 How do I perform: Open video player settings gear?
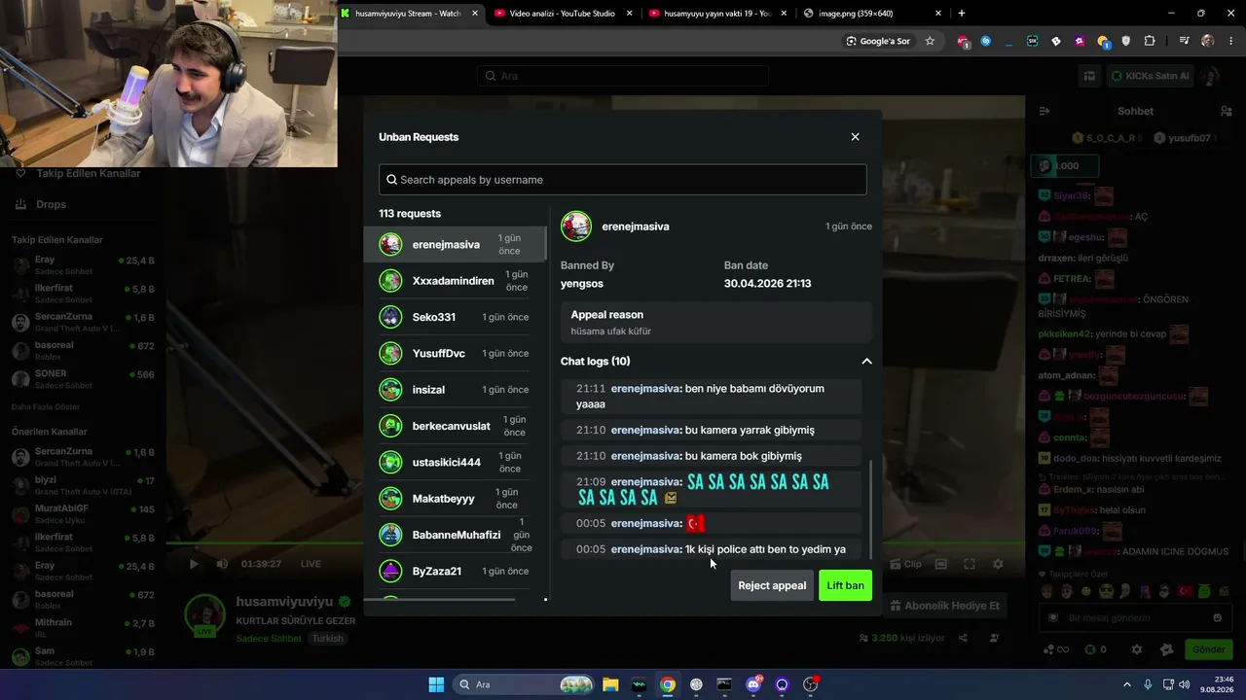[x=998, y=564]
